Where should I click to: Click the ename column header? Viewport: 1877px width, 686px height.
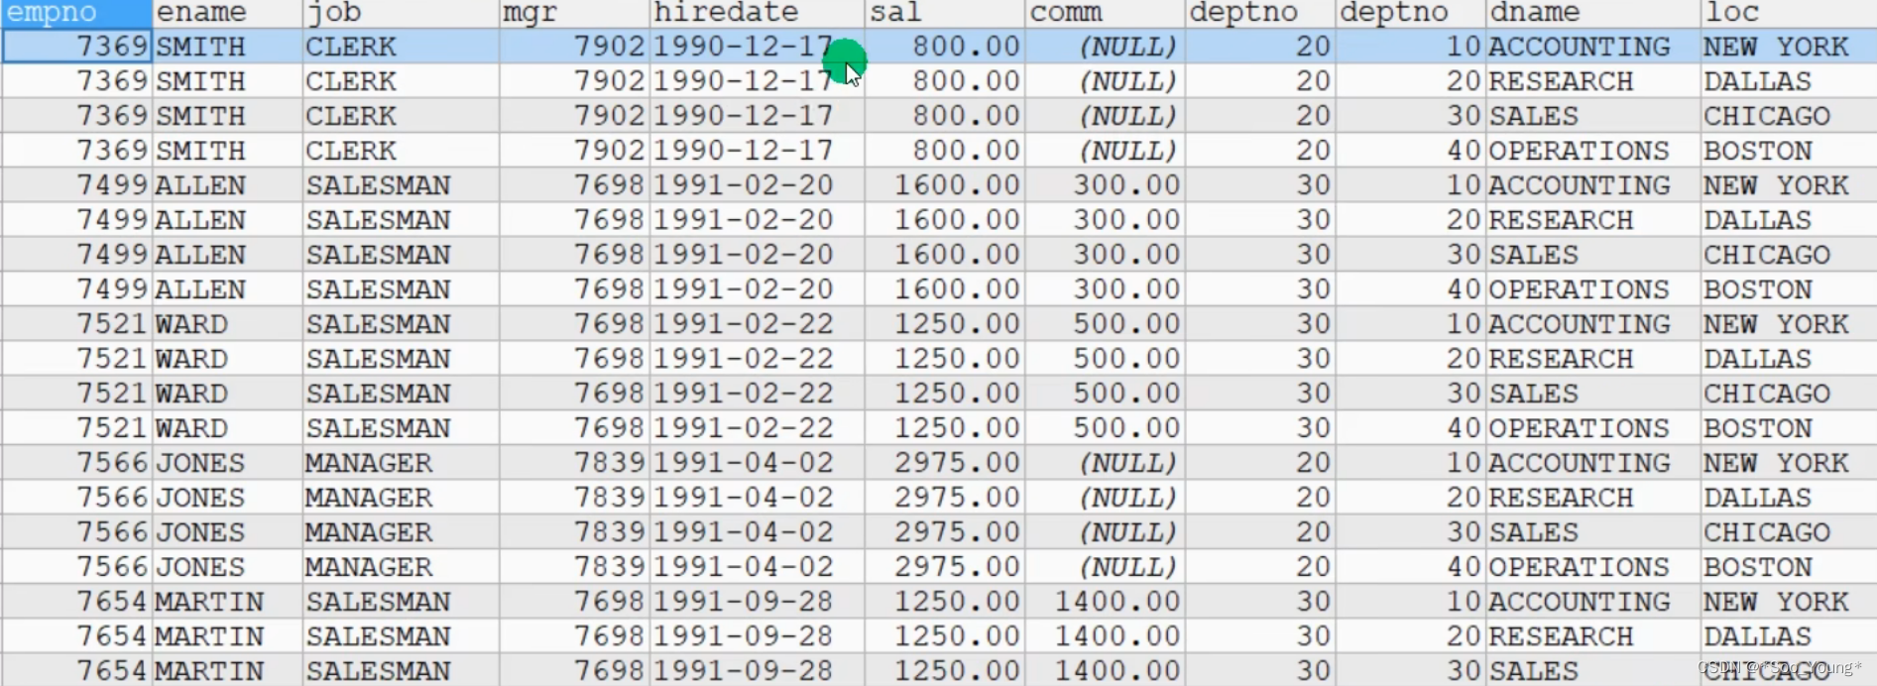point(227,13)
